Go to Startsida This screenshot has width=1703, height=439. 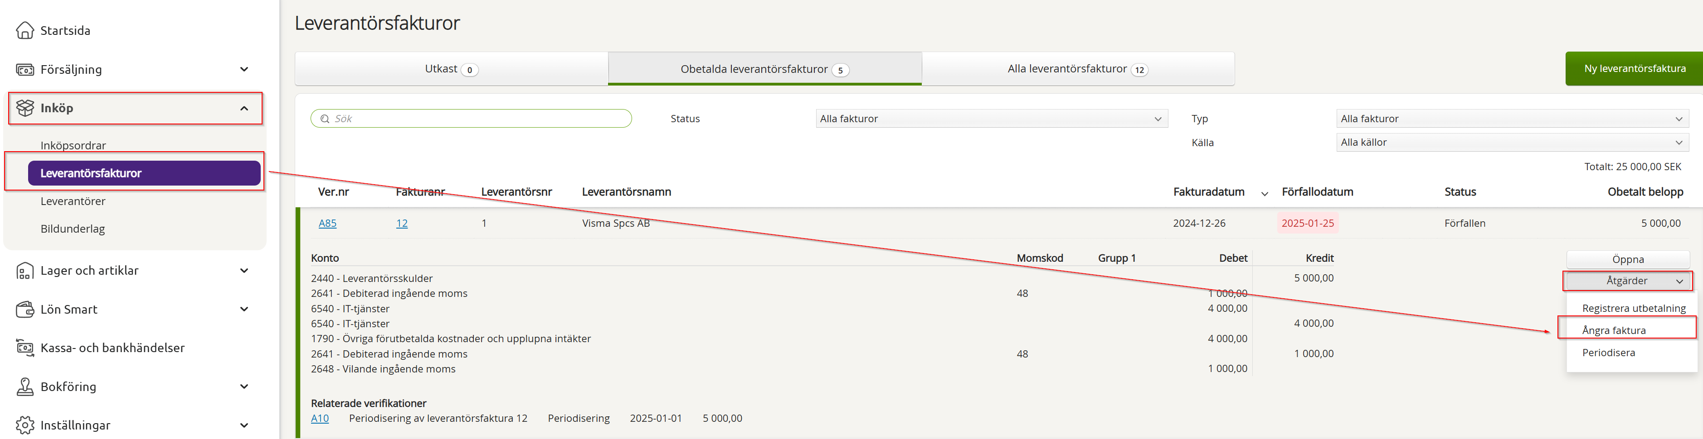click(65, 30)
